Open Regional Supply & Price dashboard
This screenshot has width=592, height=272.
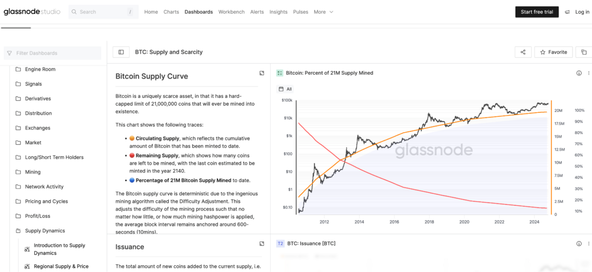(x=61, y=267)
